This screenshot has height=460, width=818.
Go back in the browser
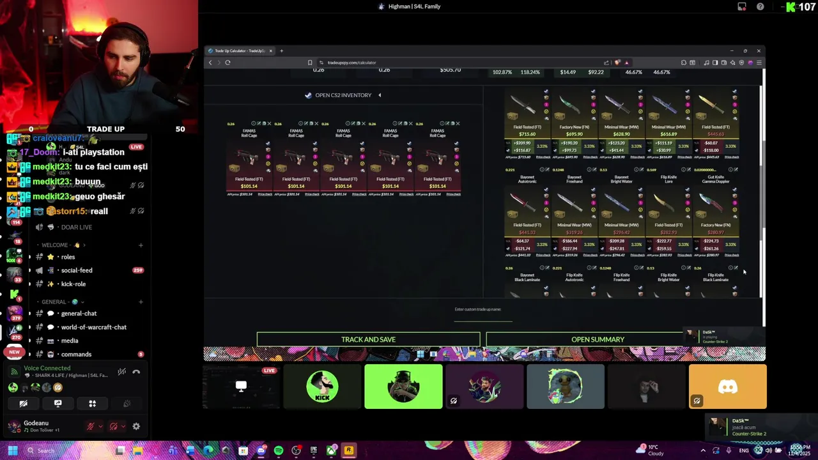tap(210, 63)
